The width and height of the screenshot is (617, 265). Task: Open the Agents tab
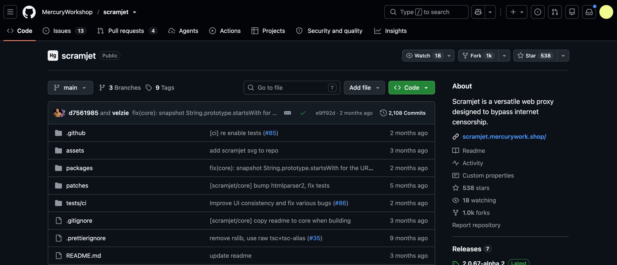click(x=183, y=31)
